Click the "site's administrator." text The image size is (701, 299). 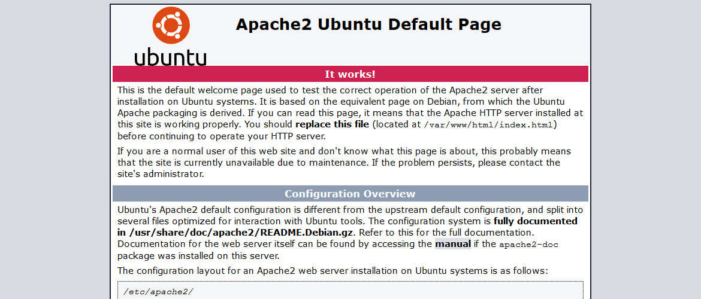pyautogui.click(x=161, y=174)
